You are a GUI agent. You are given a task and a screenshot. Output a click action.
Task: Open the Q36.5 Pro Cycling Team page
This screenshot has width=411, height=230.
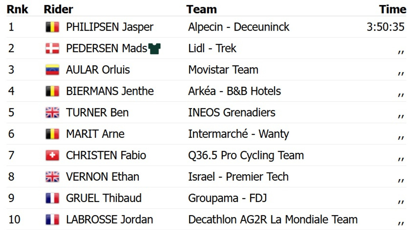tap(246, 156)
